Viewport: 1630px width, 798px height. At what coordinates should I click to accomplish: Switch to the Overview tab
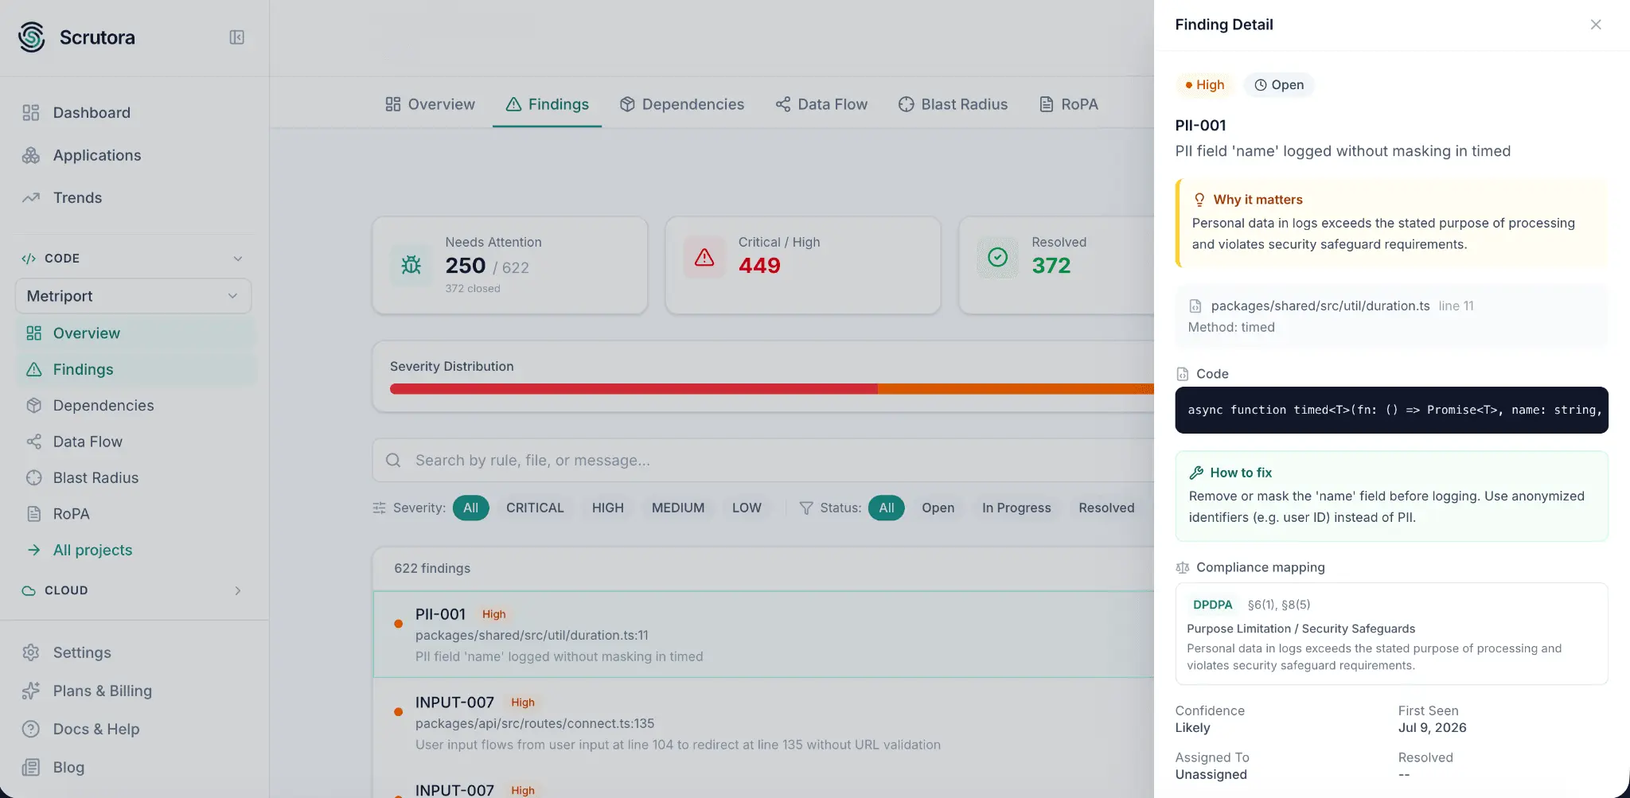pyautogui.click(x=430, y=104)
